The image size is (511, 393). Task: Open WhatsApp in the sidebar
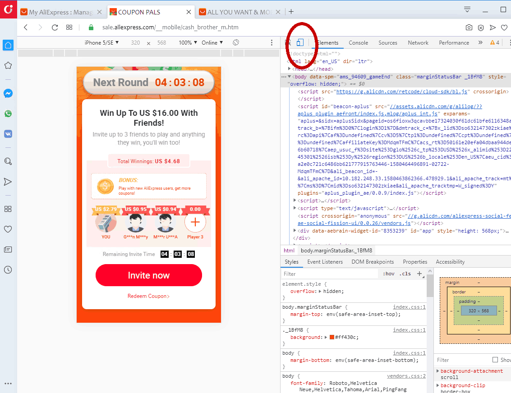pos(8,114)
